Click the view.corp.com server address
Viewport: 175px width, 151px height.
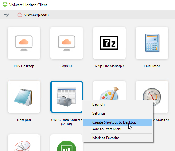coord(36,15)
